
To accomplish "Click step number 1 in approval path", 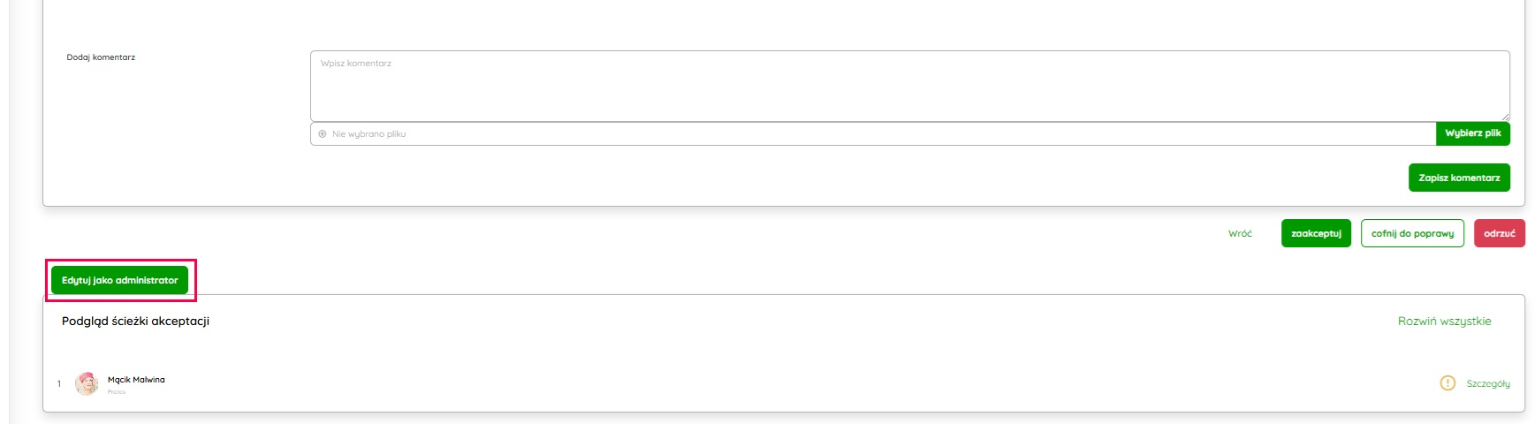I will 59,384.
